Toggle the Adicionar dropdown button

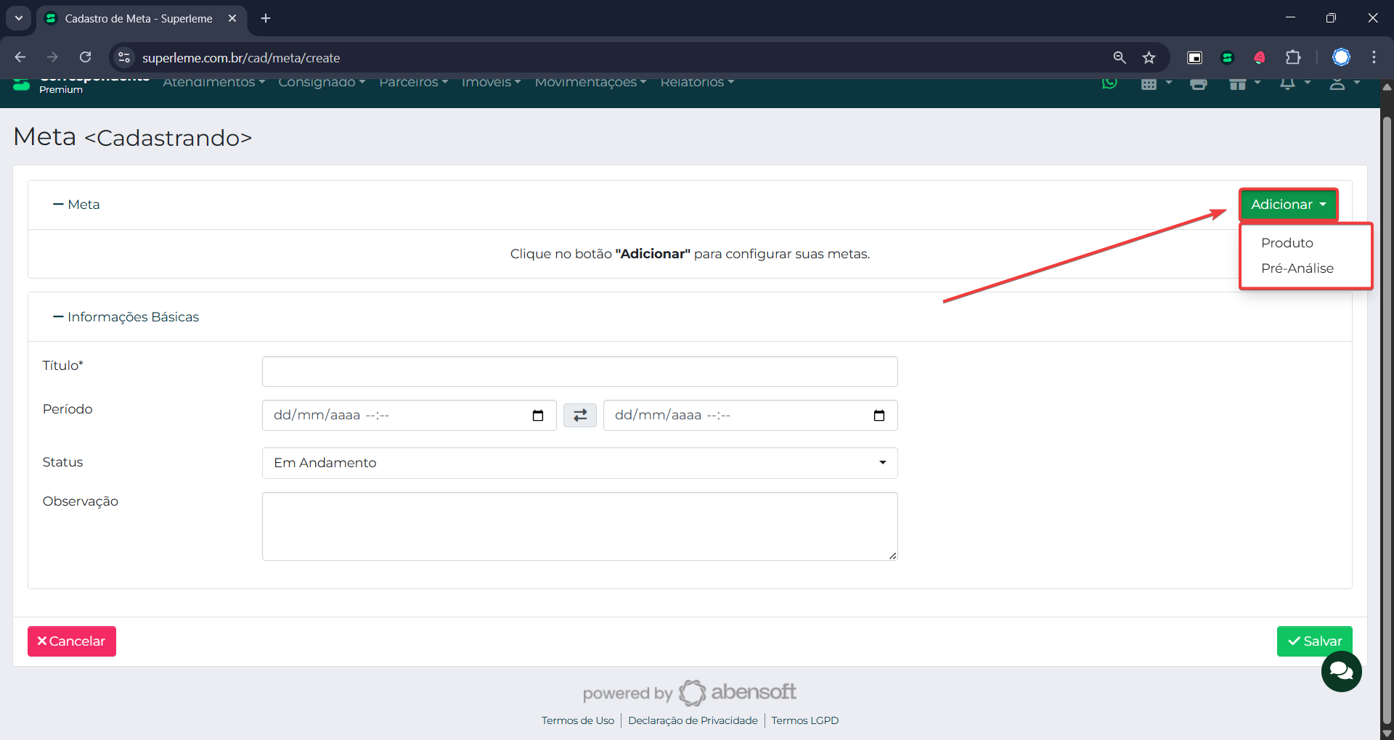point(1288,205)
